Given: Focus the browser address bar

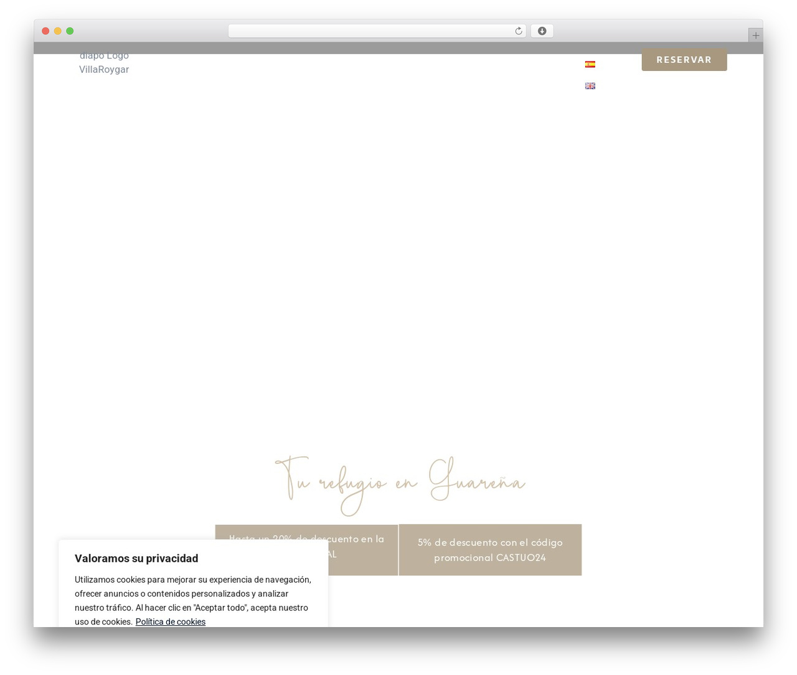Looking at the screenshot, I should click(377, 31).
